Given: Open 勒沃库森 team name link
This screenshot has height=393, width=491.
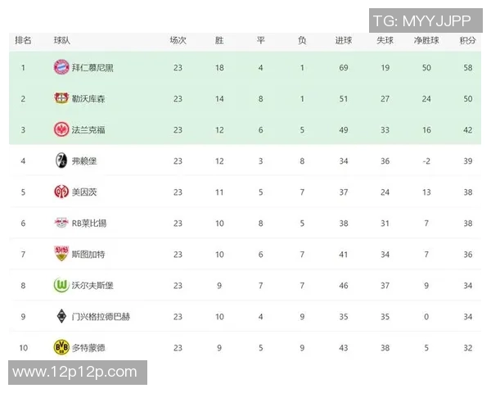Looking at the screenshot, I should coord(88,98).
